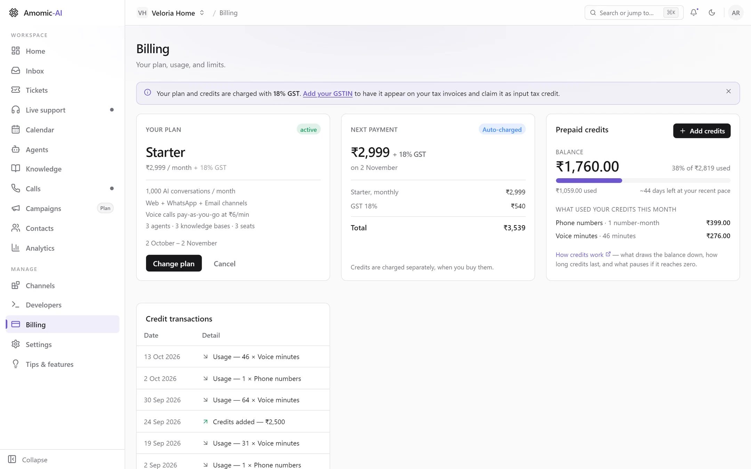751x469 pixels.
Task: Click external link icon beside How credits work
Action: (x=608, y=254)
